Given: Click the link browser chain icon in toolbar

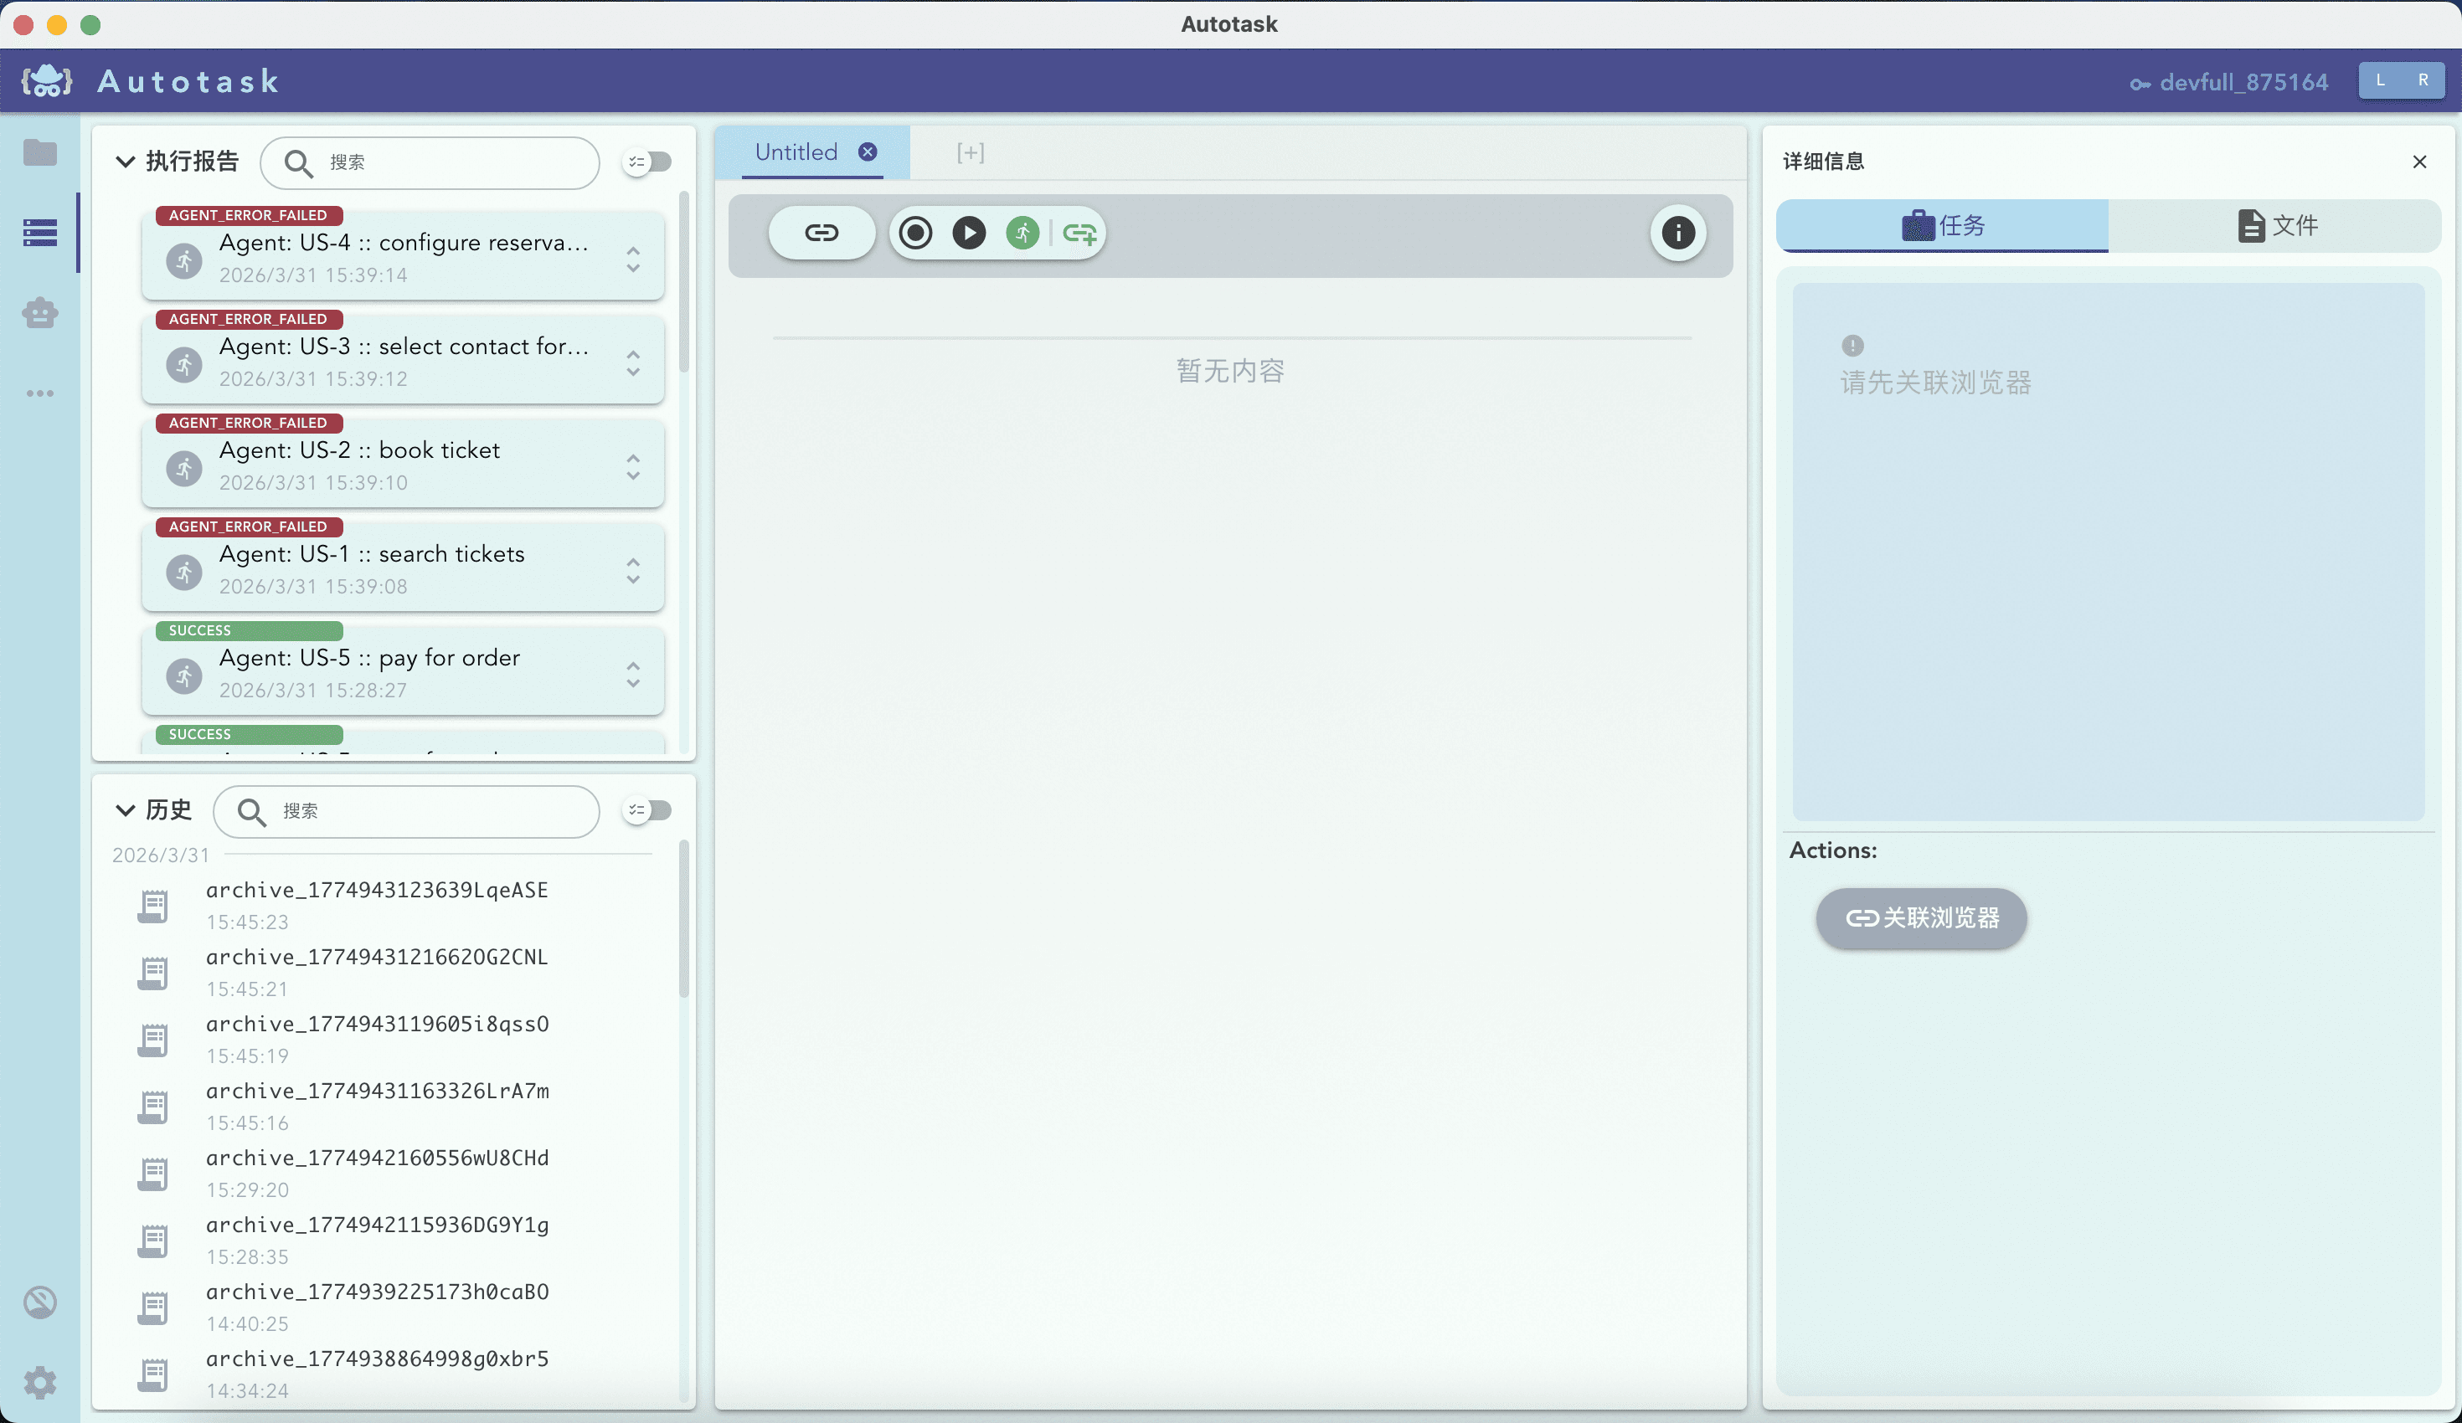Looking at the screenshot, I should [821, 233].
